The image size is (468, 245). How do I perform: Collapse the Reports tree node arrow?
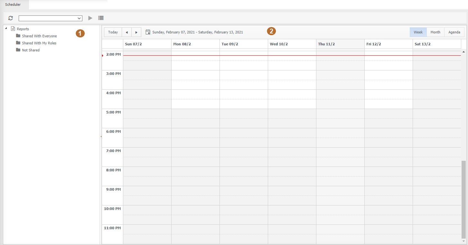click(6, 28)
